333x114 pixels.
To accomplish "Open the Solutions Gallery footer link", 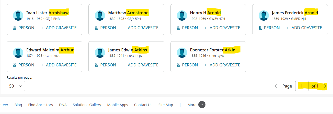I will pyautogui.click(x=87, y=105).
